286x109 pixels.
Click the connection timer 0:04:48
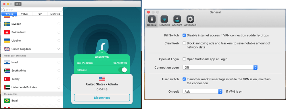coord(102,89)
